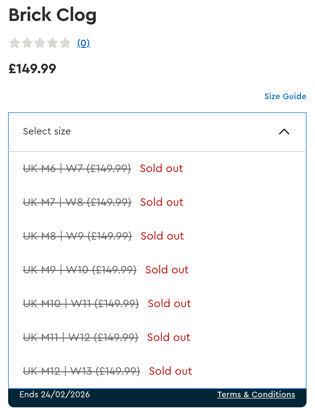Image resolution: width=315 pixels, height=417 pixels.
Task: Open the Size Guide link
Action: click(x=285, y=96)
